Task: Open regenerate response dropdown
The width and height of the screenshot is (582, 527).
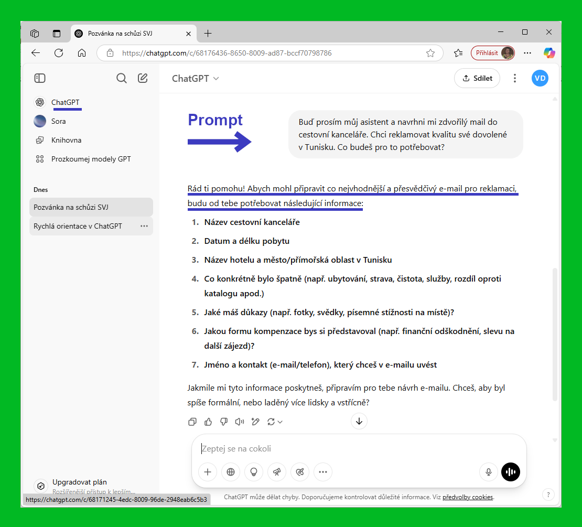Action: click(x=275, y=422)
